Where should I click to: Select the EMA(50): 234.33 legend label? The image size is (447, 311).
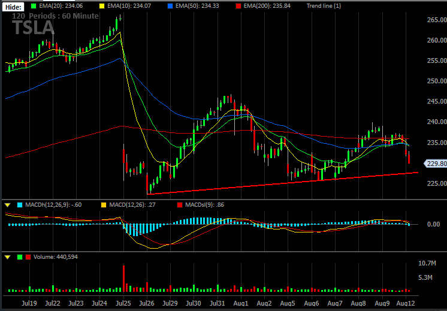[197, 5]
